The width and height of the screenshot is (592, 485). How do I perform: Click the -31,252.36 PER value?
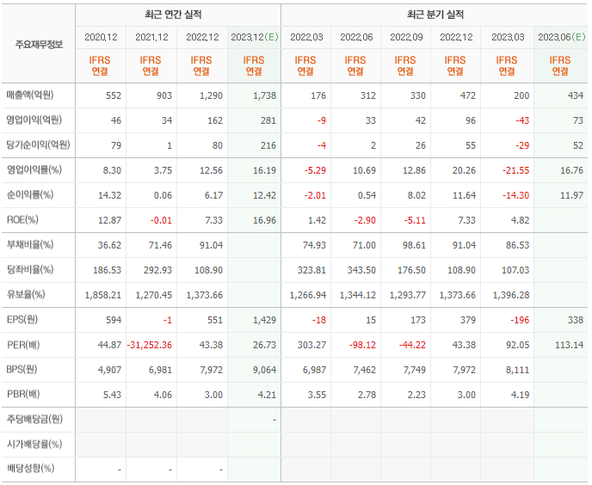[149, 345]
